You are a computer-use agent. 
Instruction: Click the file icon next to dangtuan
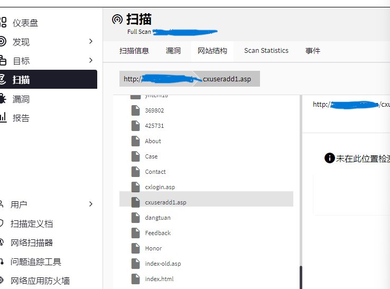click(136, 218)
